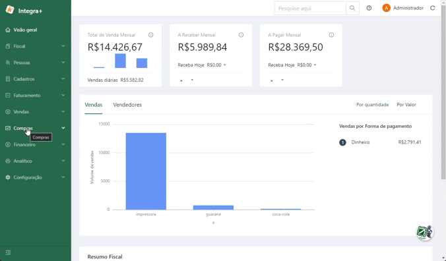Screen dimensions: 446x261
Task: Collapse the sidebar using bottom menu icon
Action: coord(9,252)
